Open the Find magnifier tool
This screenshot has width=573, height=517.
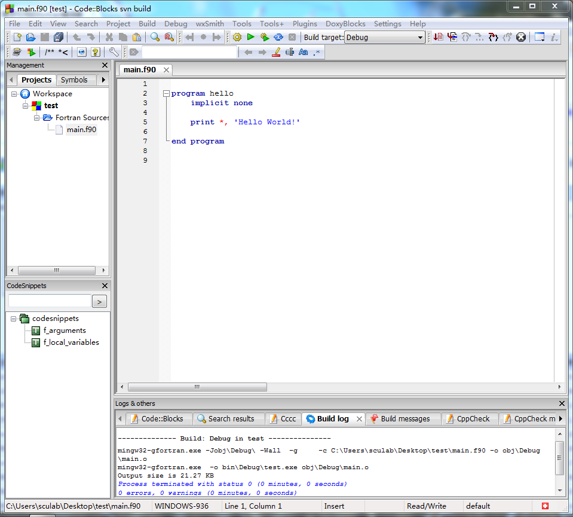tap(155, 37)
